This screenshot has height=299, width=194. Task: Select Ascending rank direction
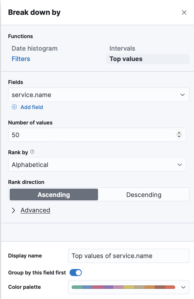[x=54, y=195]
